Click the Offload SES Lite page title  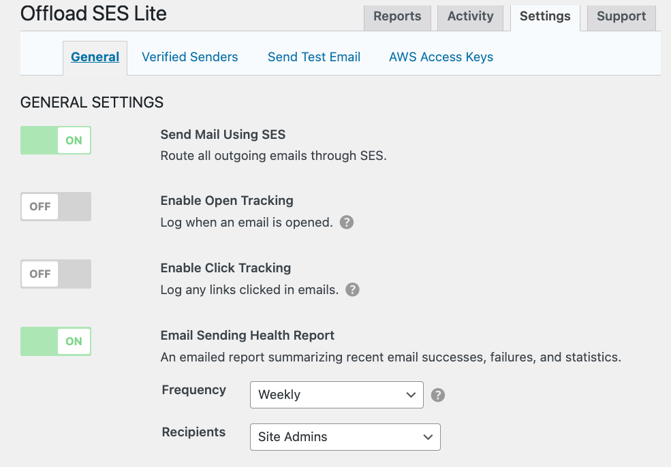[x=93, y=13]
